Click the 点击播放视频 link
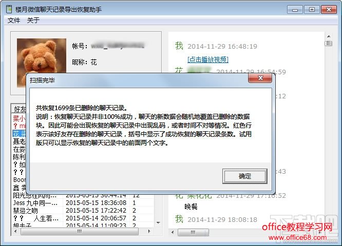The width and height of the screenshot is (342, 246). (208, 59)
